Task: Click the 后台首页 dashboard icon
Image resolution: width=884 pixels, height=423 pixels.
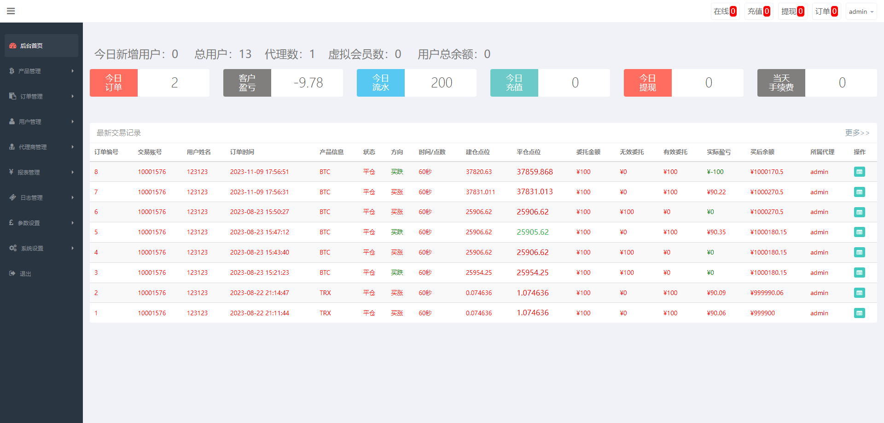Action: [13, 46]
